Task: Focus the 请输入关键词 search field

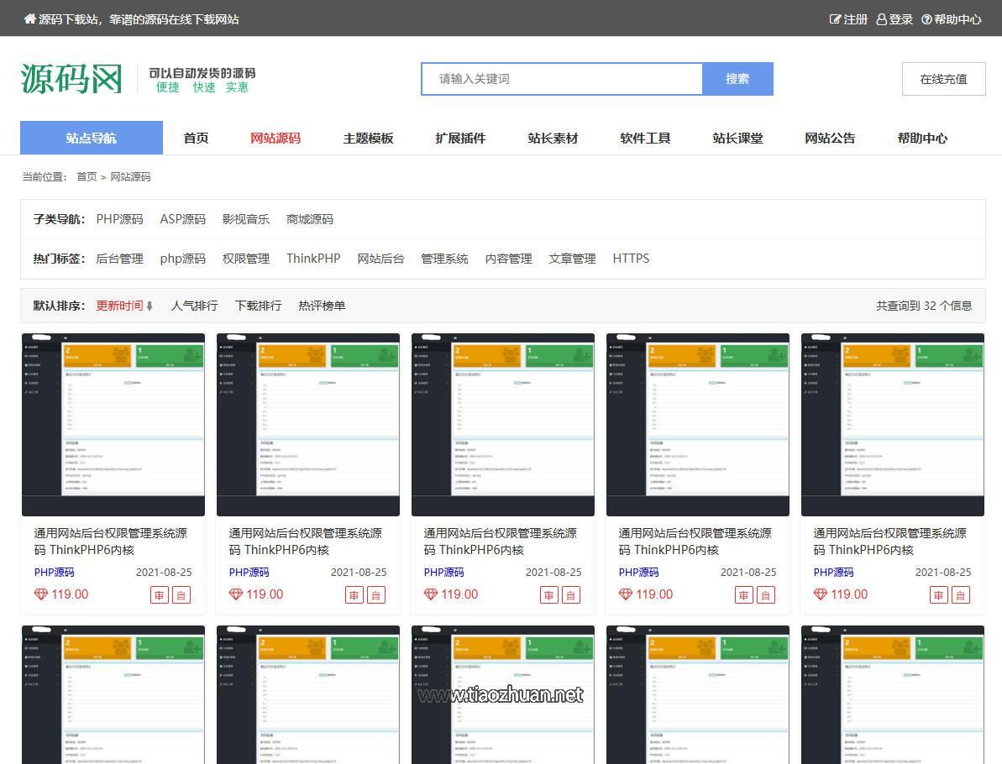Action: (562, 79)
